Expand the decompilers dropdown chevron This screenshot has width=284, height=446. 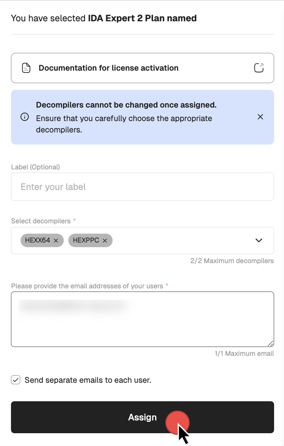tap(259, 240)
